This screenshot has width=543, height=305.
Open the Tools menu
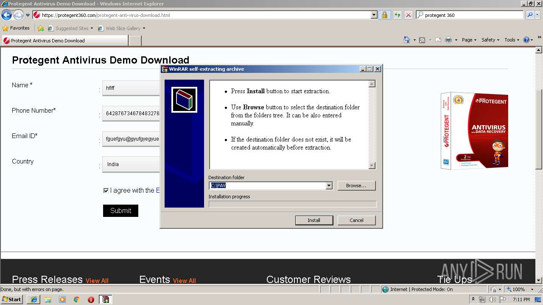pyautogui.click(x=512, y=40)
